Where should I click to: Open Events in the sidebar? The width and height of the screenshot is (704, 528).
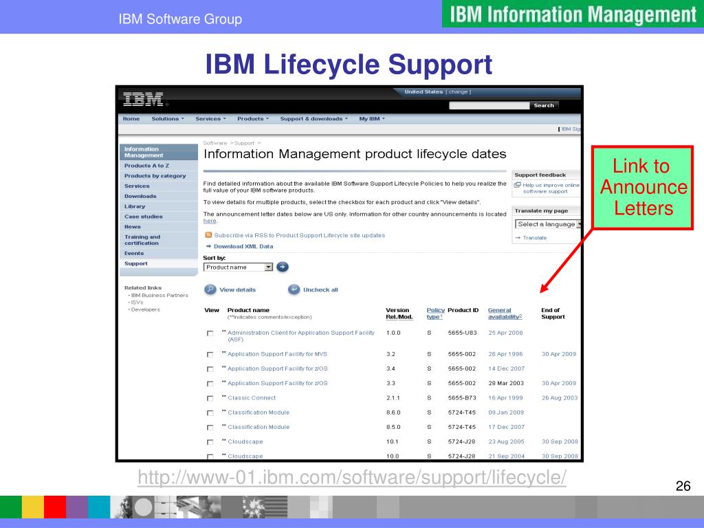click(x=134, y=253)
